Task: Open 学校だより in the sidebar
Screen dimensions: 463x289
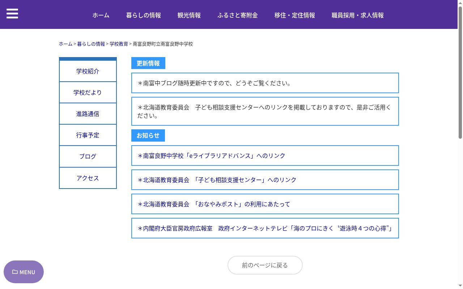Action: [88, 92]
